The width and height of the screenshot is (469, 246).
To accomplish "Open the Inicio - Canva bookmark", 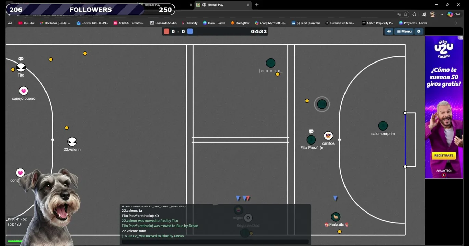I will 214,23.
